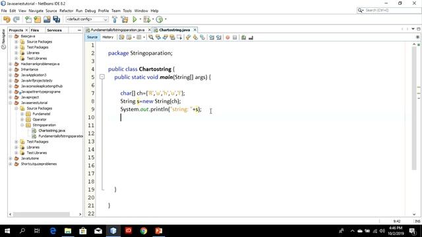Select the Source view button
Viewport: 422px width, 237px height.
[92, 38]
